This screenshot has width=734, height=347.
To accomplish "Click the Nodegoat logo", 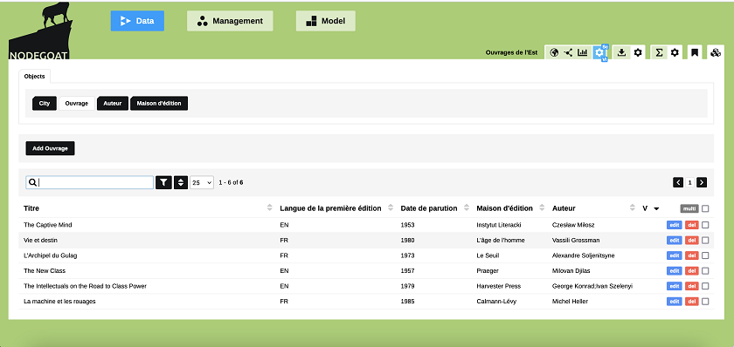I will tap(40, 31).
